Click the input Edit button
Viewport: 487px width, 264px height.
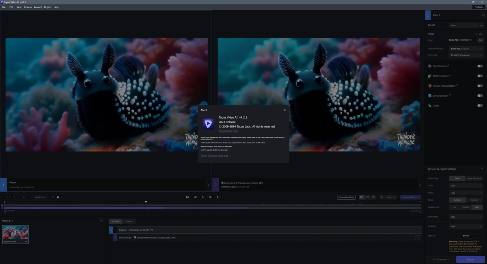pos(481,40)
